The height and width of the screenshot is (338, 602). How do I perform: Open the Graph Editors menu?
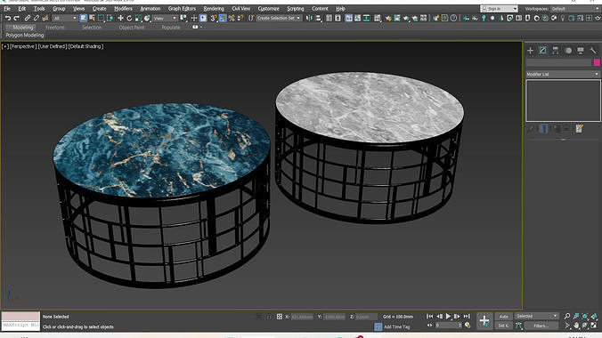[182, 8]
